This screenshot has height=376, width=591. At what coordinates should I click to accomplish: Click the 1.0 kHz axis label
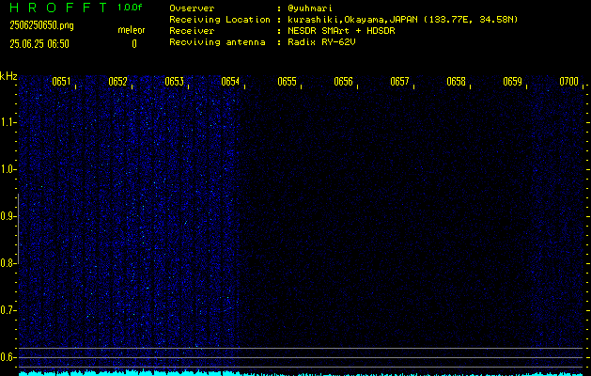pos(8,169)
